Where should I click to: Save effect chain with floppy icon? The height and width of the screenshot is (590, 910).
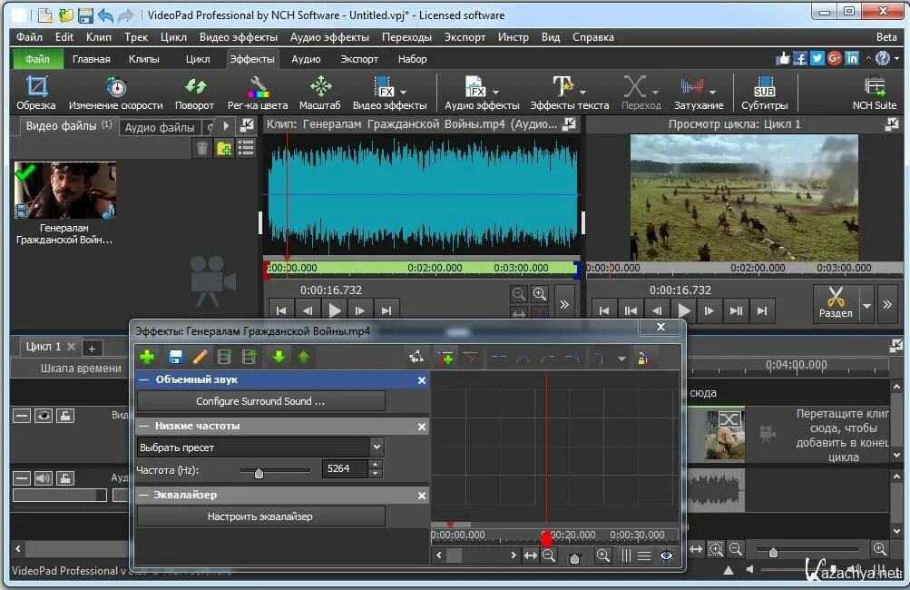(x=175, y=357)
